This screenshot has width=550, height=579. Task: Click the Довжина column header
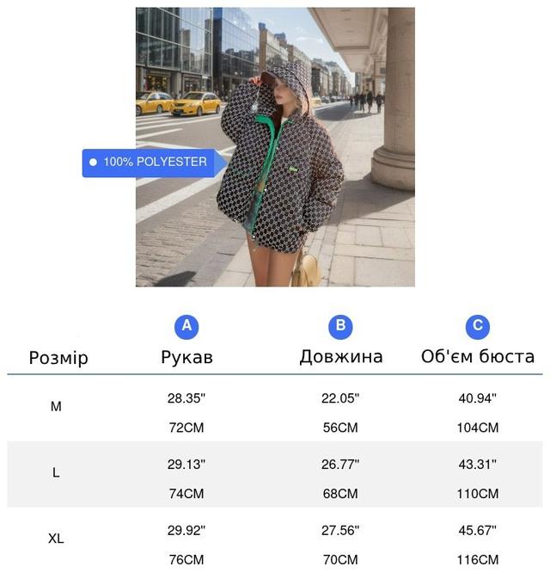[341, 357]
